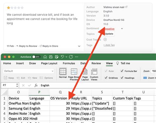Click the Zoom to selection icon
This screenshot has width=156, height=123.
tap(145, 78)
